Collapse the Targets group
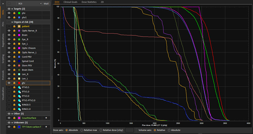 12,9
